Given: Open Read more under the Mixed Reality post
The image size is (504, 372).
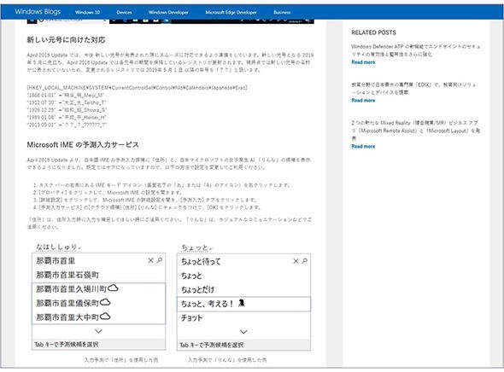Looking at the screenshot, I should coord(363,147).
